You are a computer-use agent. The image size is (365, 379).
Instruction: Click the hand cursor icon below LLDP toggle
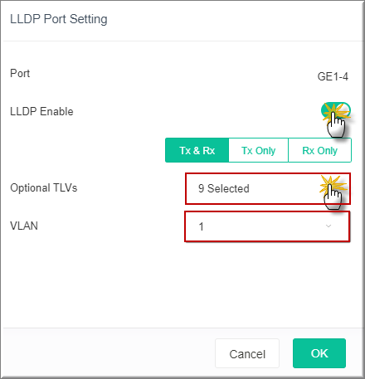[x=336, y=124]
